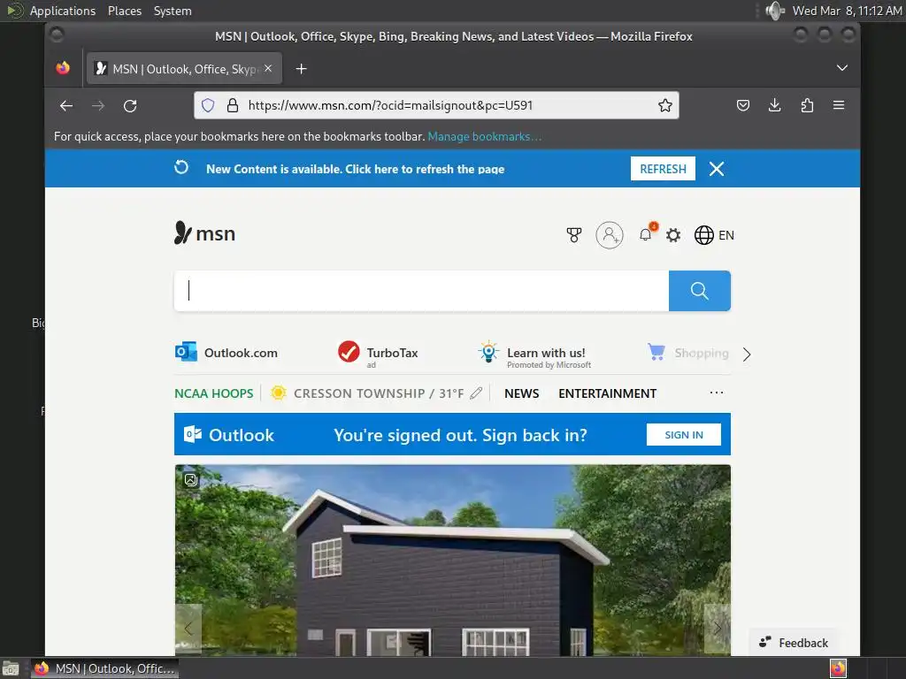Image resolution: width=906 pixels, height=679 pixels.
Task: Click the volume speaker icon in panel
Action: point(774,11)
